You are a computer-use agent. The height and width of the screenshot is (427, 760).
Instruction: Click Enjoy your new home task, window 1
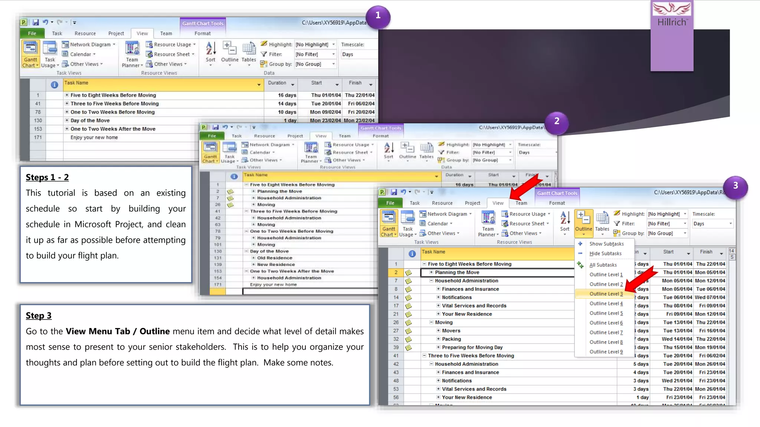coord(94,138)
